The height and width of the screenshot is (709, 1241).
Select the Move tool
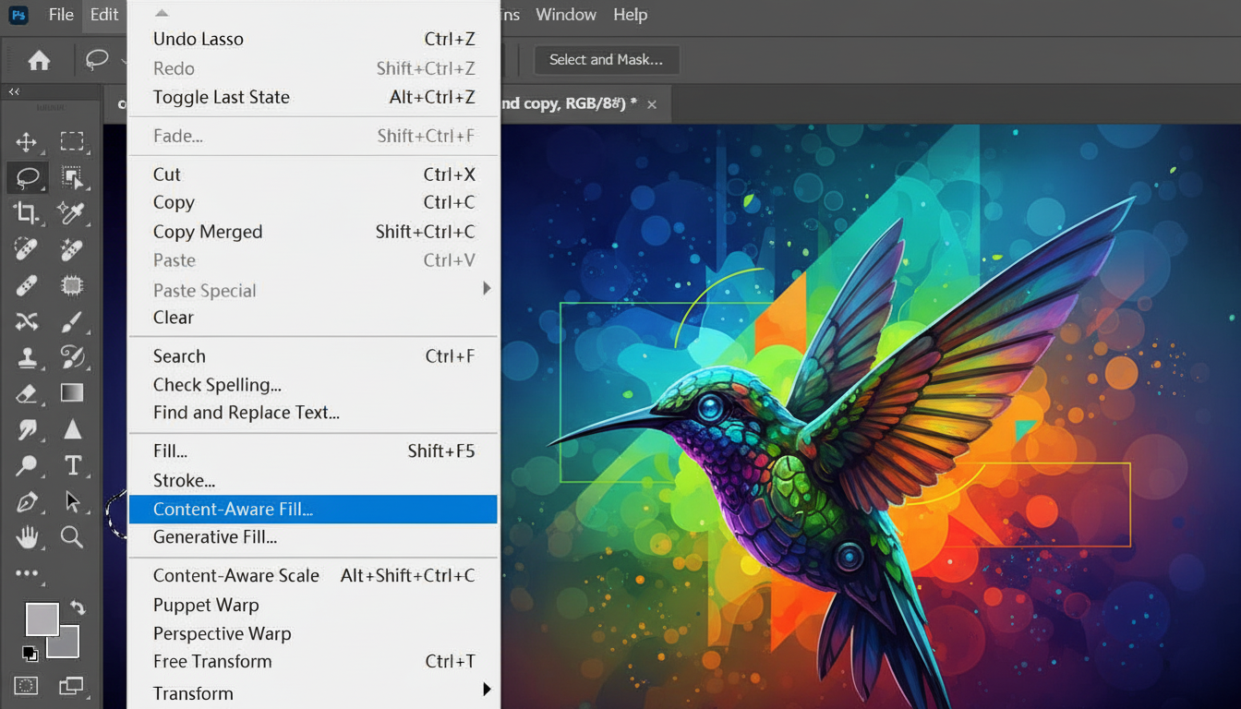click(26, 141)
